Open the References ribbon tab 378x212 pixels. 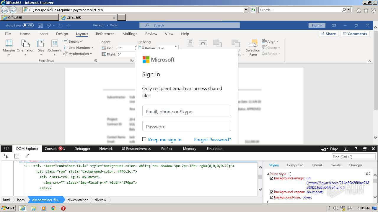[105, 34]
